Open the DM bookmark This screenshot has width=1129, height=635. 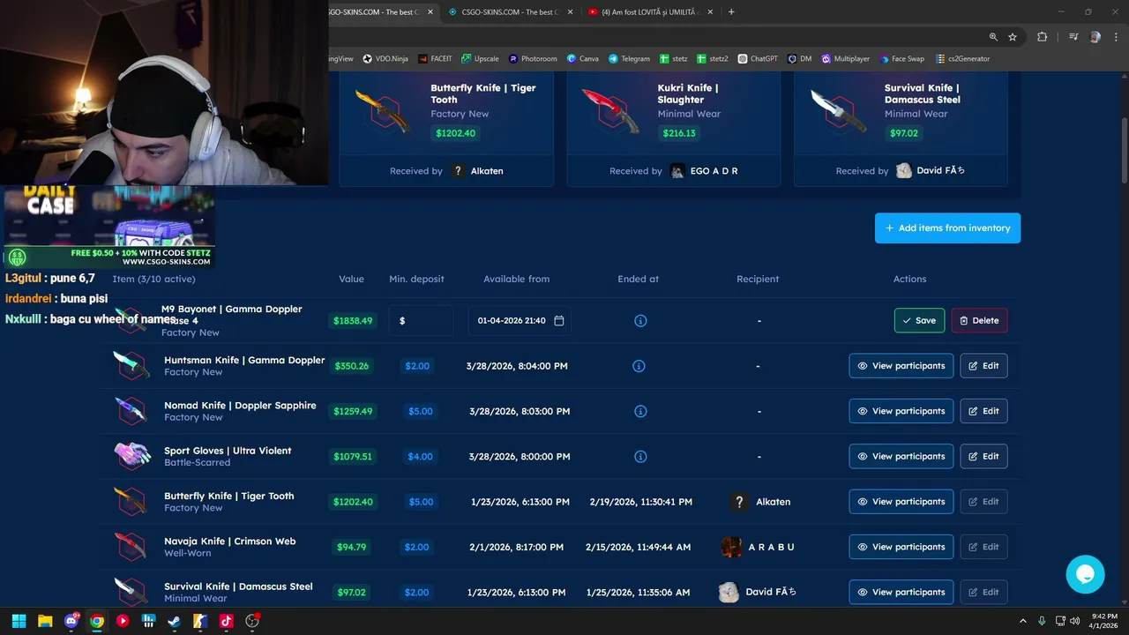tap(800, 59)
